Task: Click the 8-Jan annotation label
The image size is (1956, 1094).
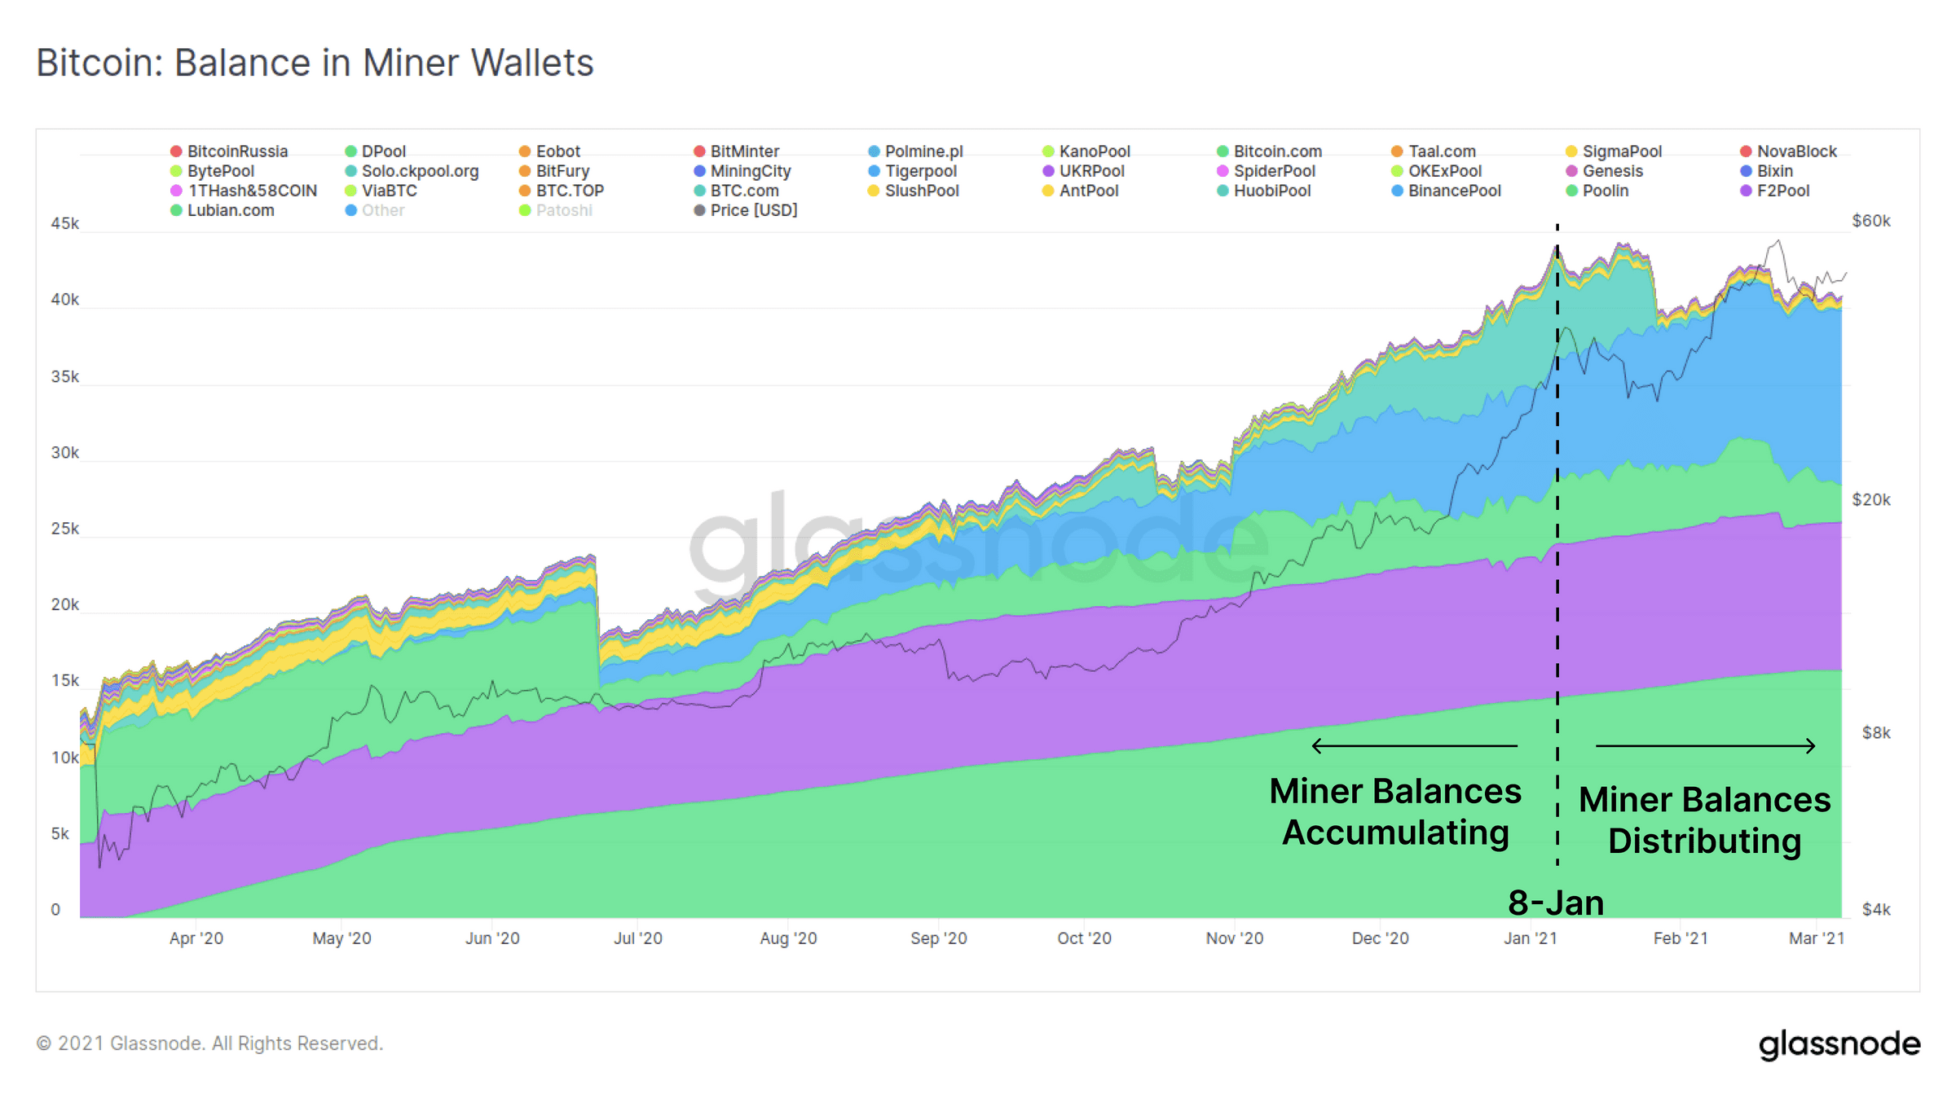Action: pyautogui.click(x=1555, y=903)
